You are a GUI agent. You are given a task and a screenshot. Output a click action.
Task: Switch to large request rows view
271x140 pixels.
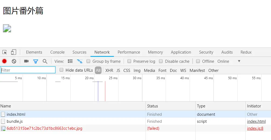click(70, 61)
